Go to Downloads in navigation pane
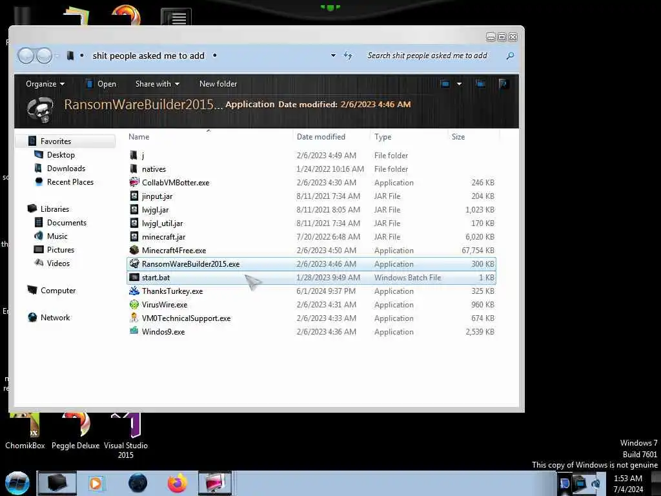Image resolution: width=661 pixels, height=496 pixels. 66,169
